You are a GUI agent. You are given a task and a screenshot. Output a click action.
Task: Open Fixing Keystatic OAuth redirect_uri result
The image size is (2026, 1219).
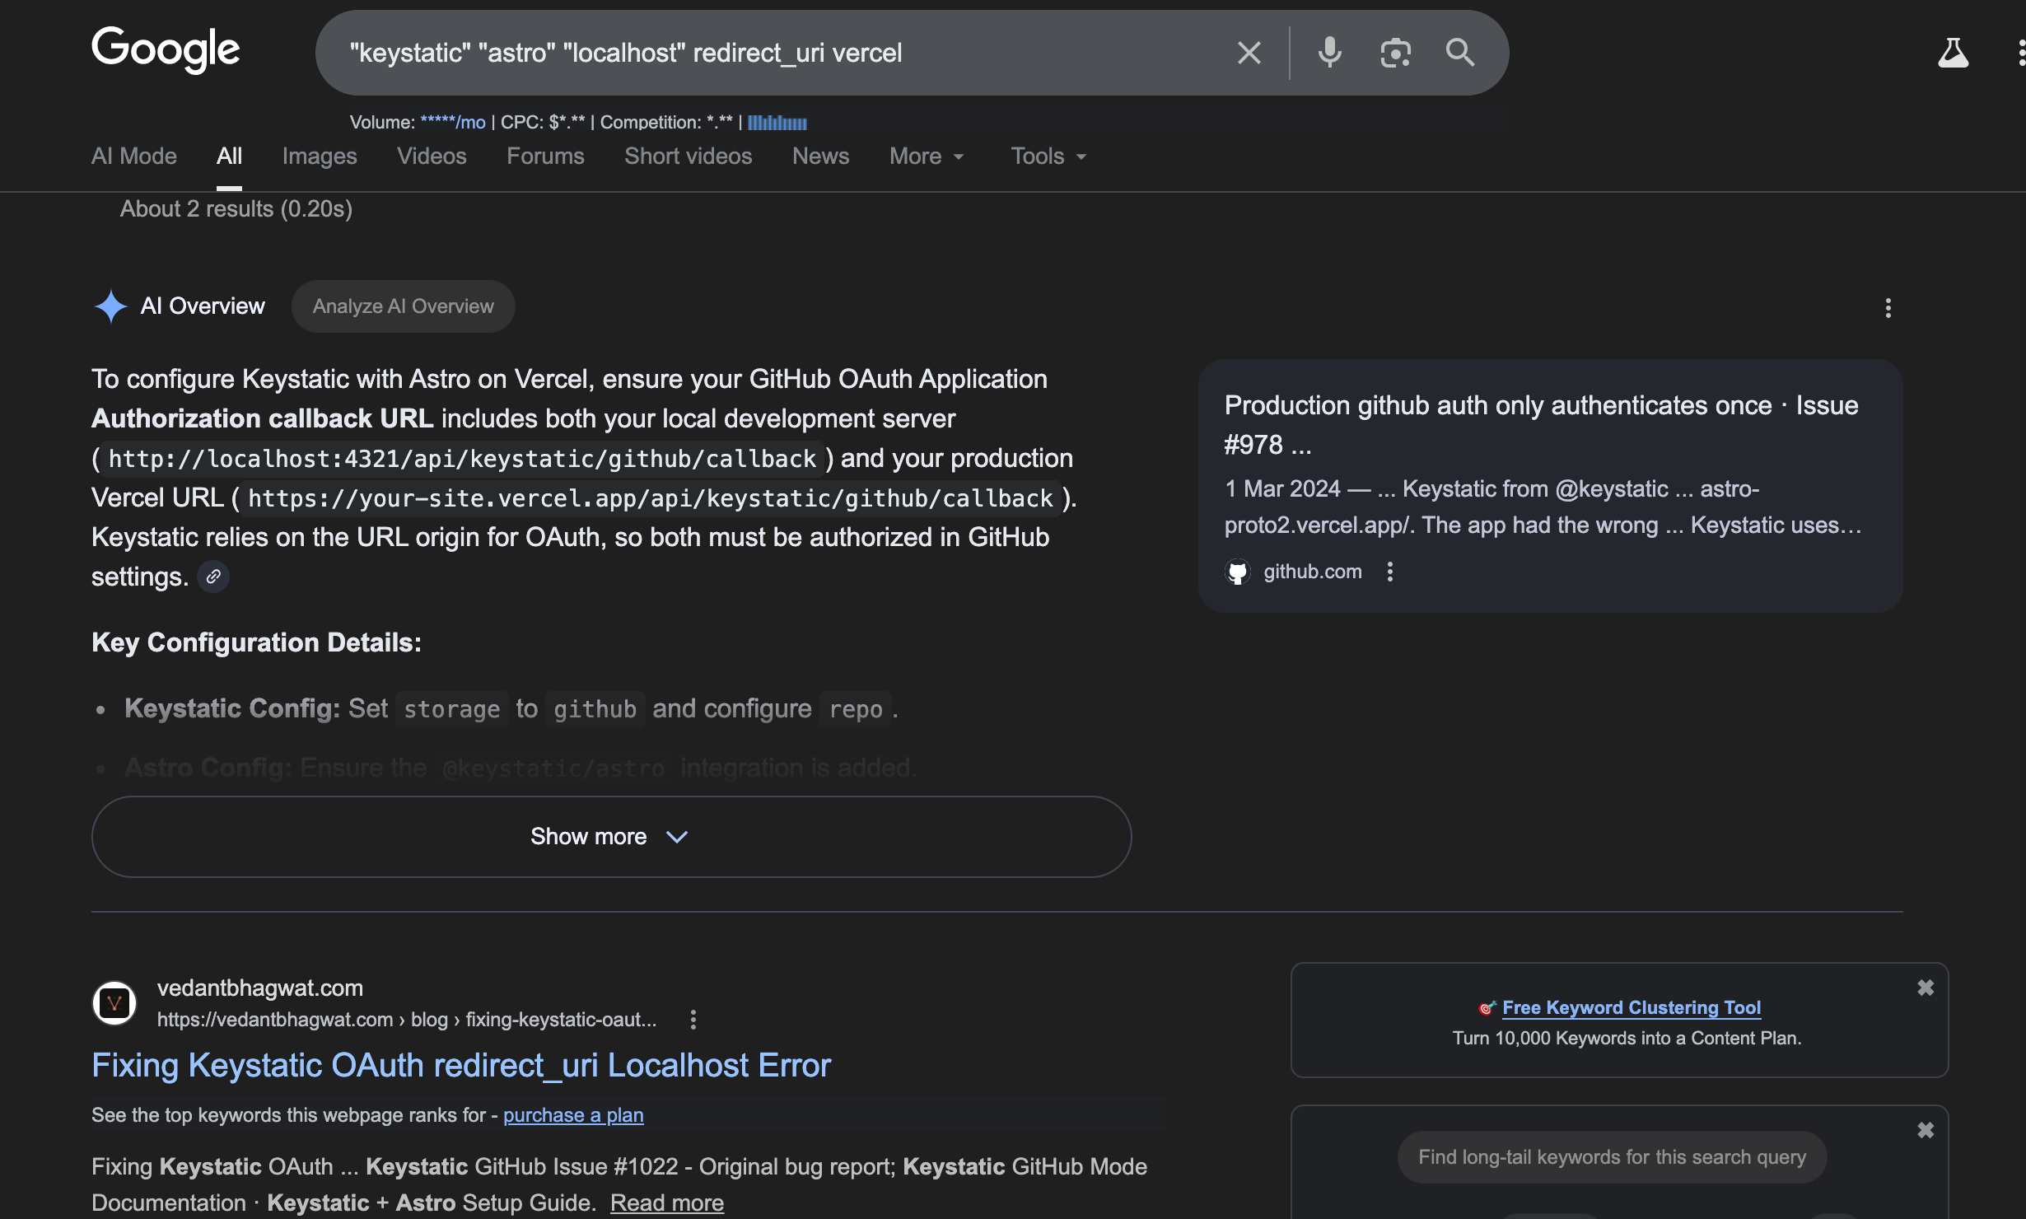tap(461, 1066)
